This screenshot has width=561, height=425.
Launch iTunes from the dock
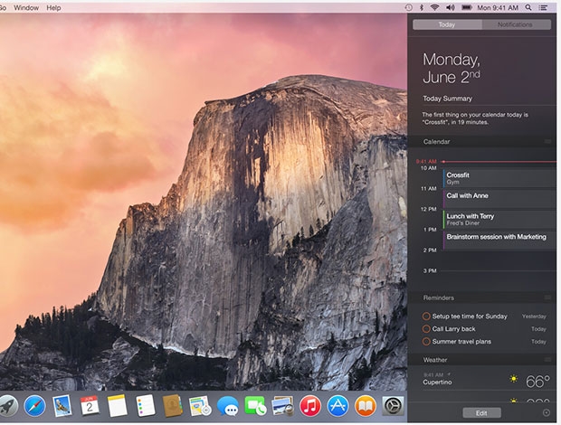click(310, 406)
